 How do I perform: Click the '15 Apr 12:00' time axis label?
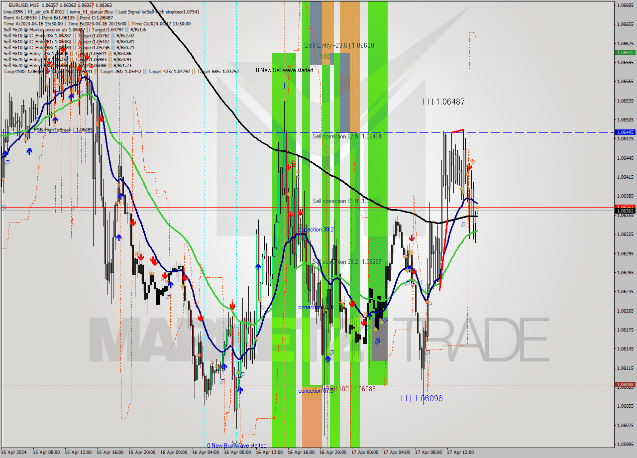pos(78,453)
